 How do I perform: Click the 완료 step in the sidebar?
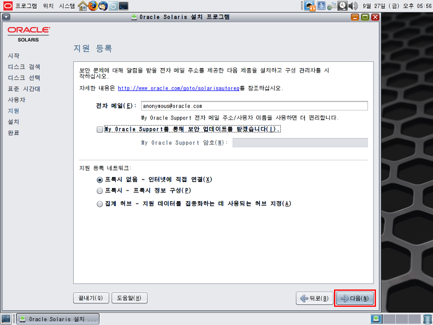click(x=14, y=133)
